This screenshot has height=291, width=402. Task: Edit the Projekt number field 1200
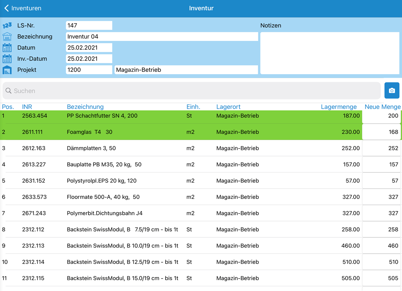[x=89, y=70]
